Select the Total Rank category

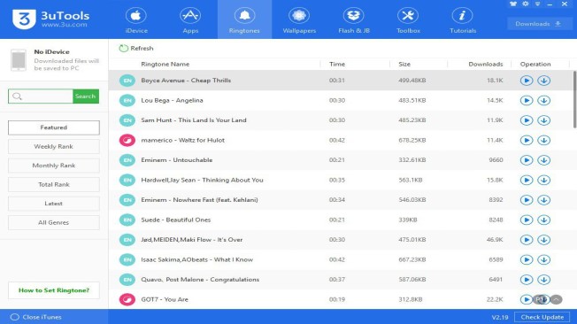click(54, 184)
